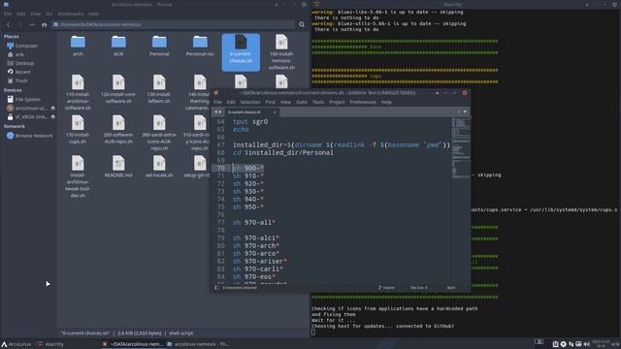Open Sublime Text Selection menu
This screenshot has height=349, width=621.
pos(250,102)
